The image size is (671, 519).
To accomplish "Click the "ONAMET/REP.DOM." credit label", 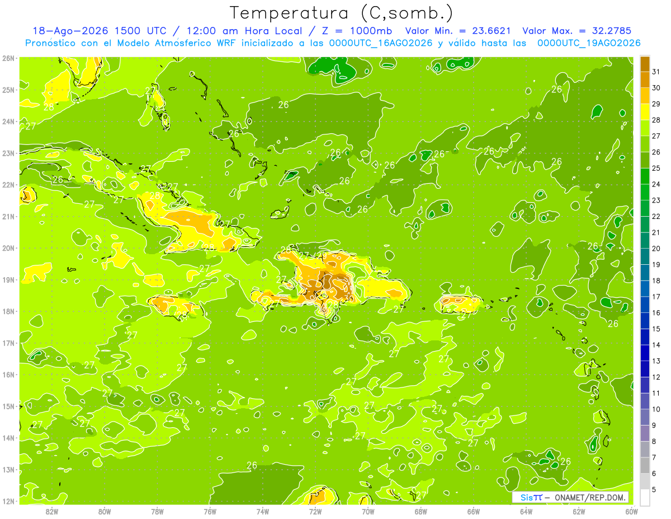I will coord(590,498).
